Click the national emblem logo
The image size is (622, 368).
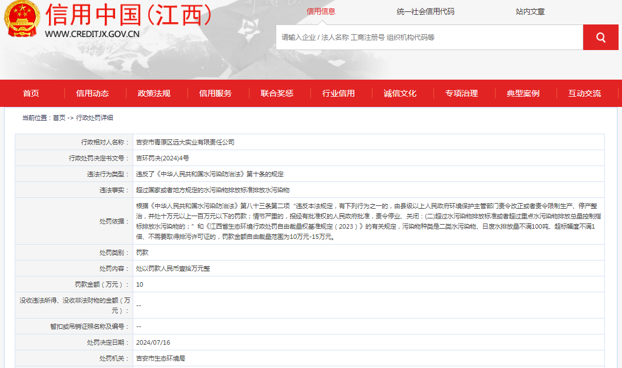pyautogui.click(x=22, y=19)
